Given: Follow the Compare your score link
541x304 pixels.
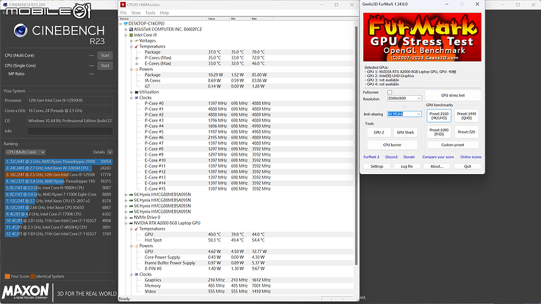Looking at the screenshot, I should [x=438, y=157].
